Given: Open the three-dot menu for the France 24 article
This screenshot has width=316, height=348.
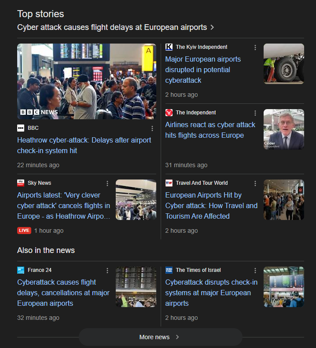Looking at the screenshot, I should (107, 270).
